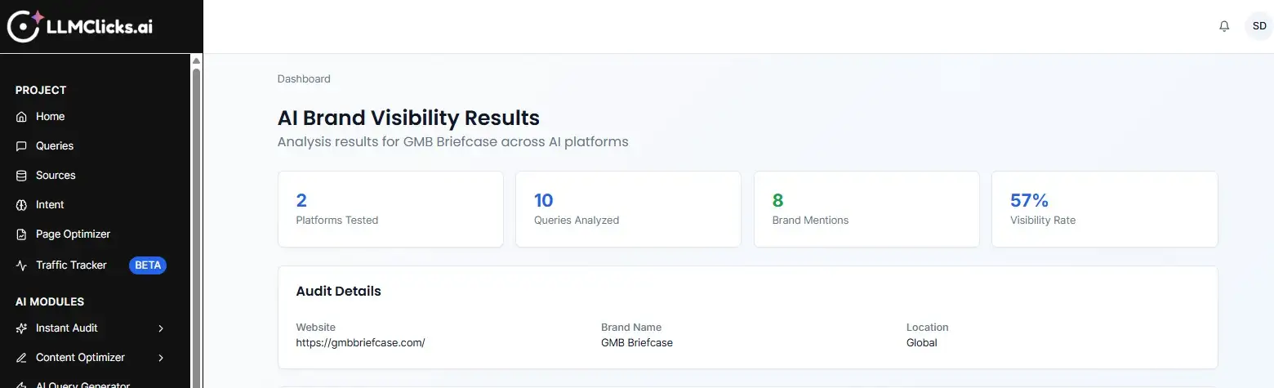Click the Page Optimizer document icon
The width and height of the screenshot is (1274, 388).
(21, 234)
